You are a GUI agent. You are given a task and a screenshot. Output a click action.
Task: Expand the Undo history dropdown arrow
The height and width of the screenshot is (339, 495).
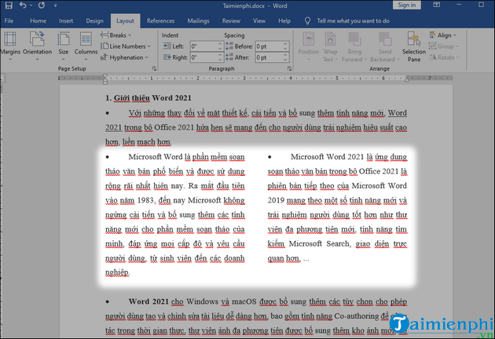[31, 5]
